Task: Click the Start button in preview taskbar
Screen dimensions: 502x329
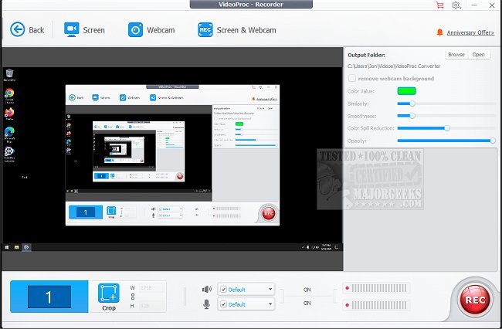Action: point(7,247)
